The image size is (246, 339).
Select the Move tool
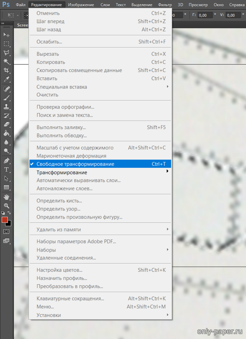pos(6,35)
